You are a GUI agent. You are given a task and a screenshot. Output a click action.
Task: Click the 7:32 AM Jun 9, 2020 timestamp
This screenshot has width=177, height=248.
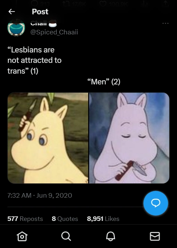(x=40, y=196)
